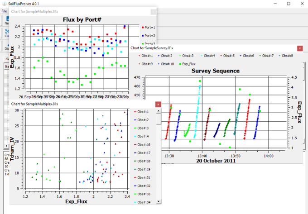Screen dimensions: 308x214
Task: Select Obs#:16 in scatter chart legend
Action: [143, 144]
